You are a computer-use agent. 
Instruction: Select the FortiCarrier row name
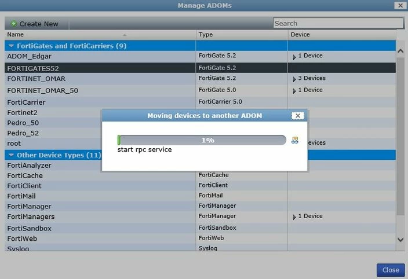(26, 102)
